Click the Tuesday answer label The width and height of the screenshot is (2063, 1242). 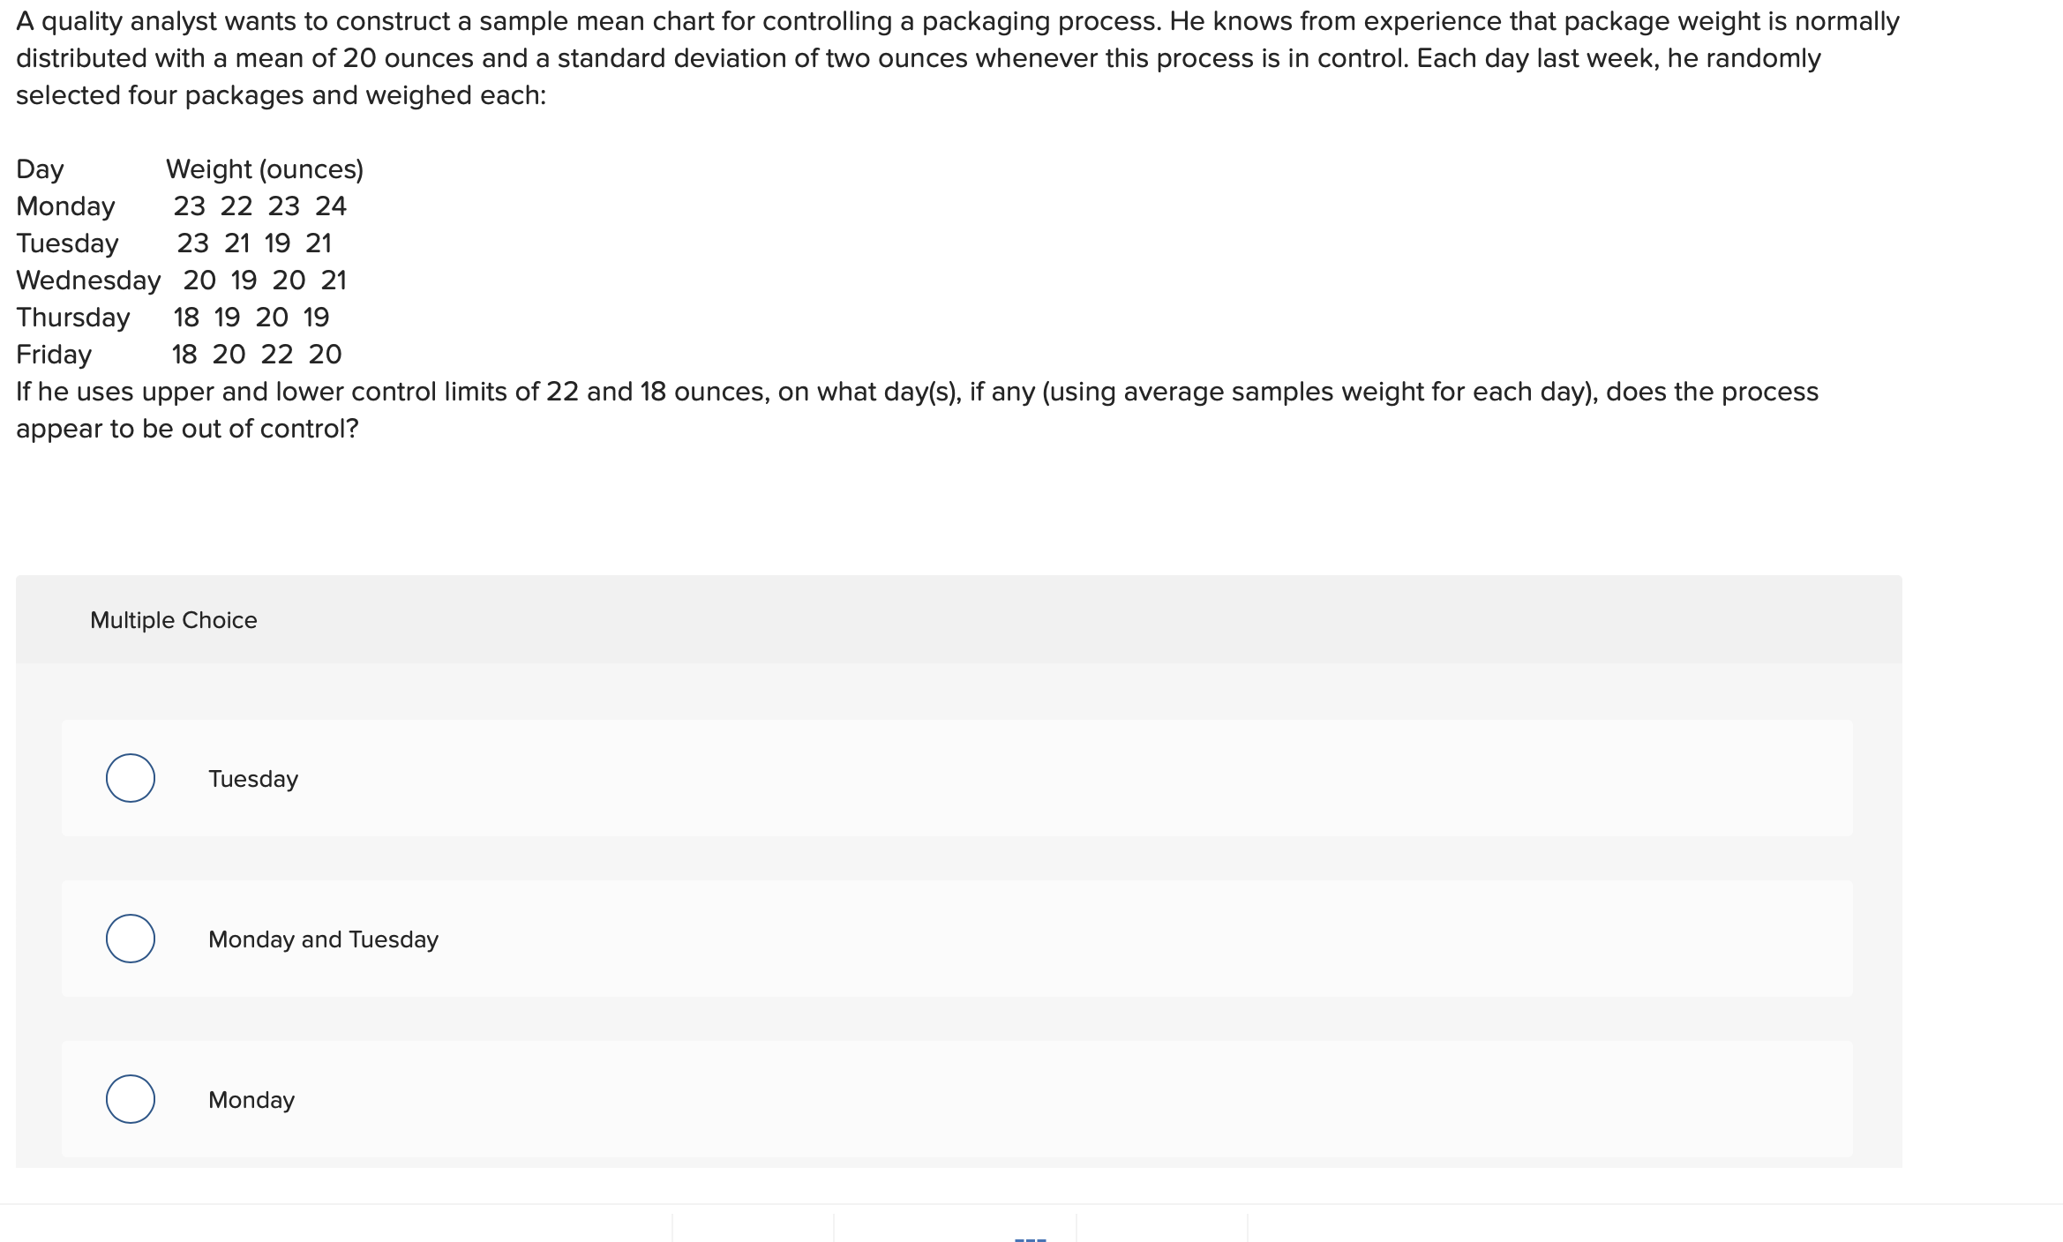tap(253, 779)
